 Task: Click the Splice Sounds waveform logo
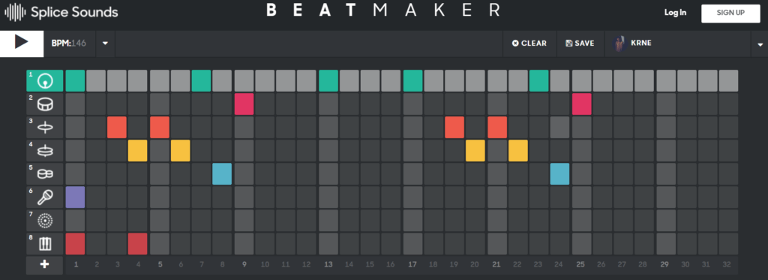(x=15, y=12)
